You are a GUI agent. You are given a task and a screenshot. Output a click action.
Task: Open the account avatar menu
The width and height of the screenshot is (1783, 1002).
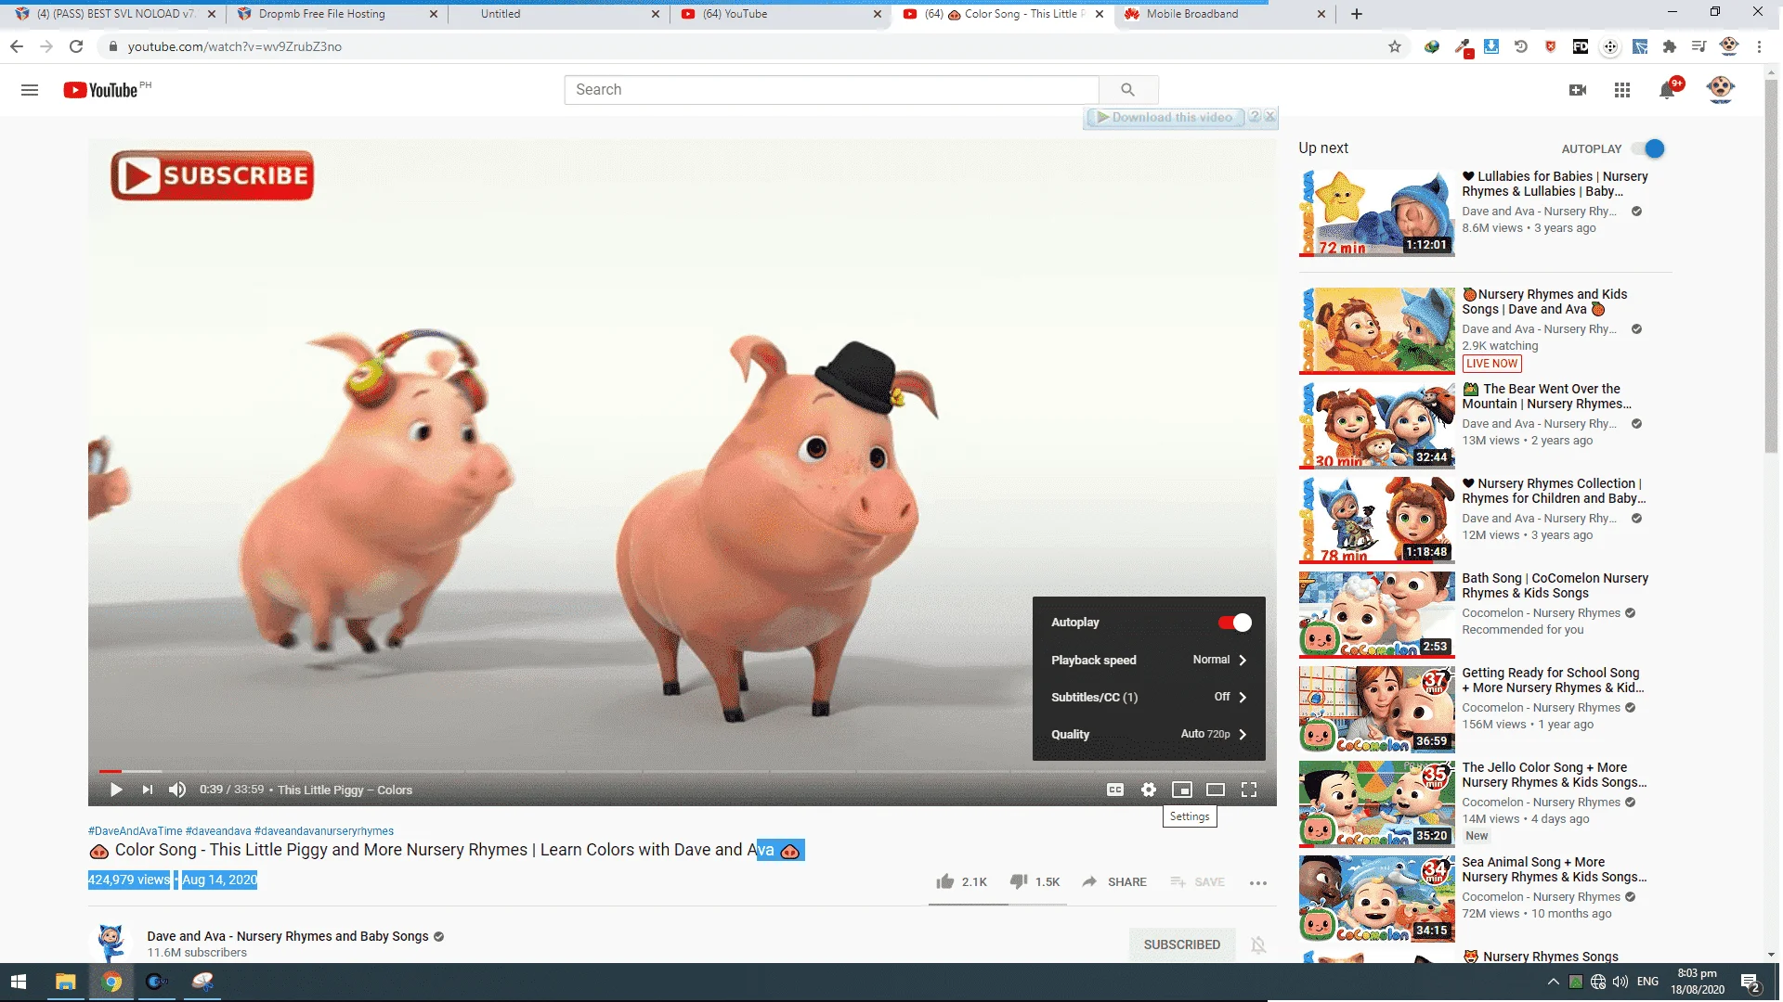coord(1721,89)
